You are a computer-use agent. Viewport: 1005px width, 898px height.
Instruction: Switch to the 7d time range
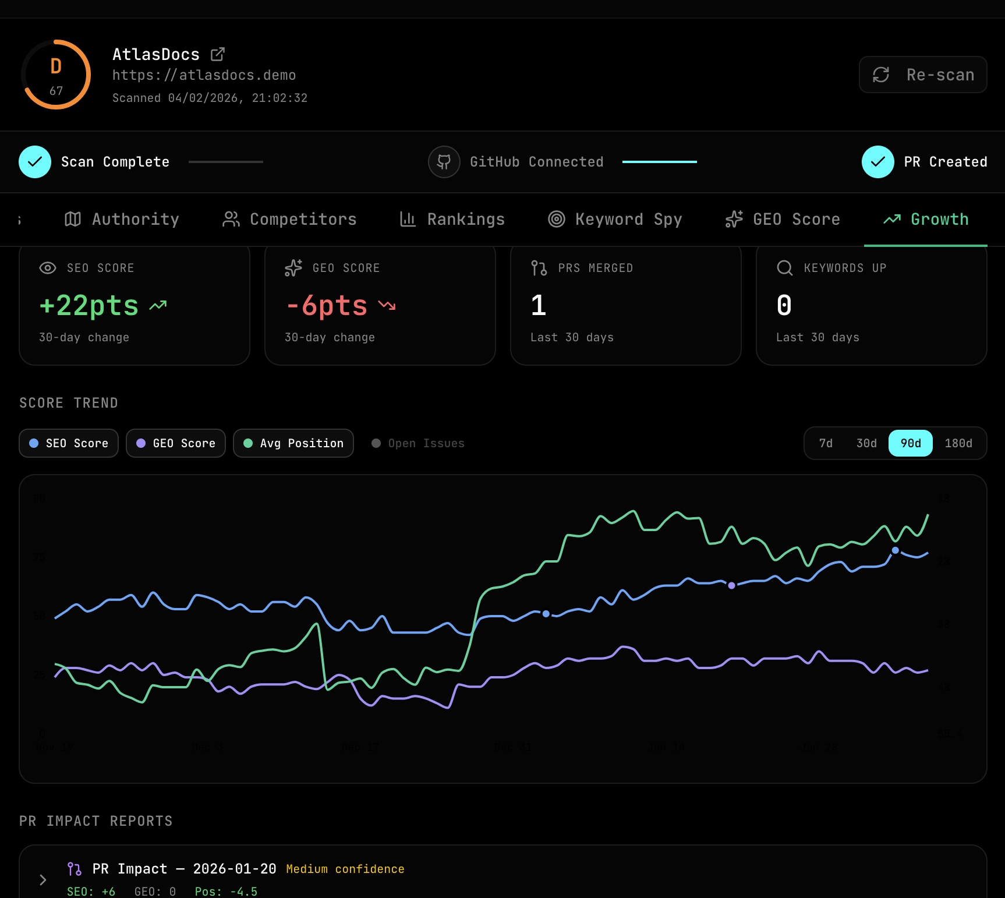pyautogui.click(x=826, y=443)
